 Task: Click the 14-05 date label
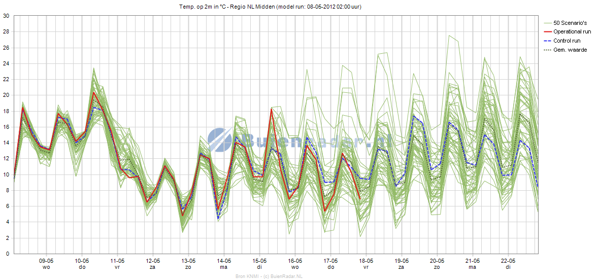(x=224, y=261)
